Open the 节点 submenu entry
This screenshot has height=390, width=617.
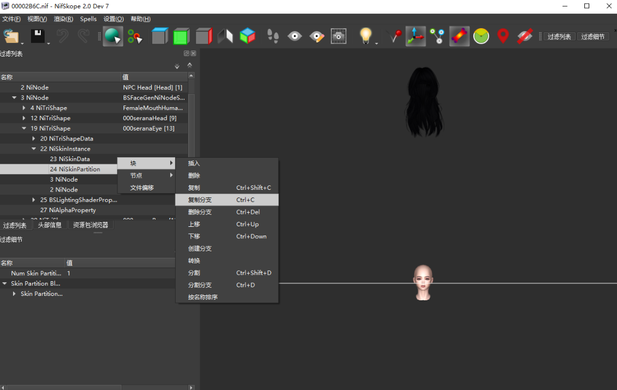click(146, 176)
